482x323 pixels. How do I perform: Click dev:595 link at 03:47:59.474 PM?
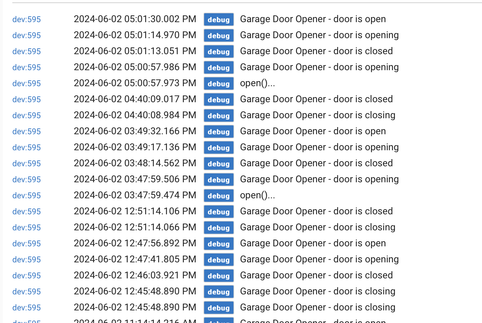(27, 196)
